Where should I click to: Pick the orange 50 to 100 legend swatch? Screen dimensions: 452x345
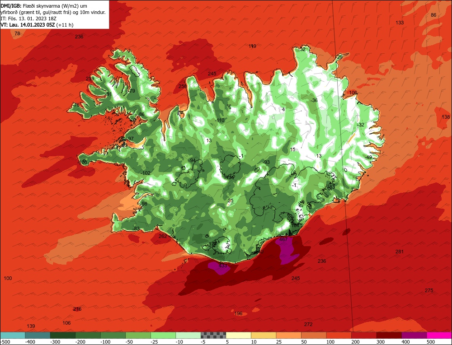(314, 335)
